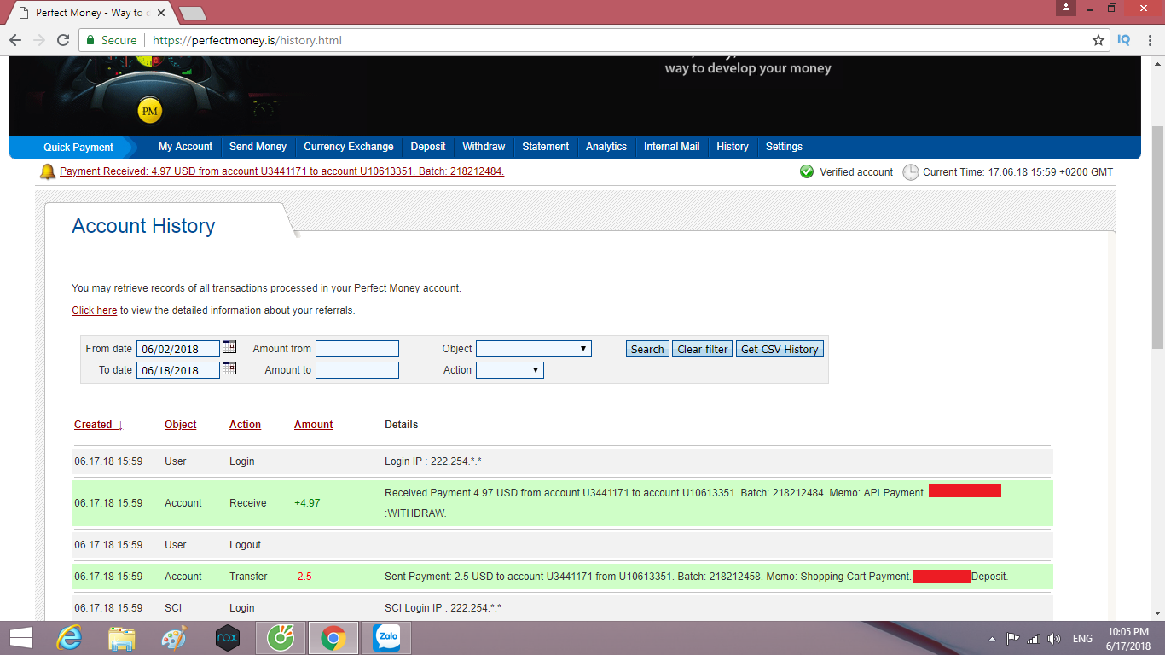The image size is (1165, 655).
Task: Sort history by the Object column header
Action: tap(181, 425)
